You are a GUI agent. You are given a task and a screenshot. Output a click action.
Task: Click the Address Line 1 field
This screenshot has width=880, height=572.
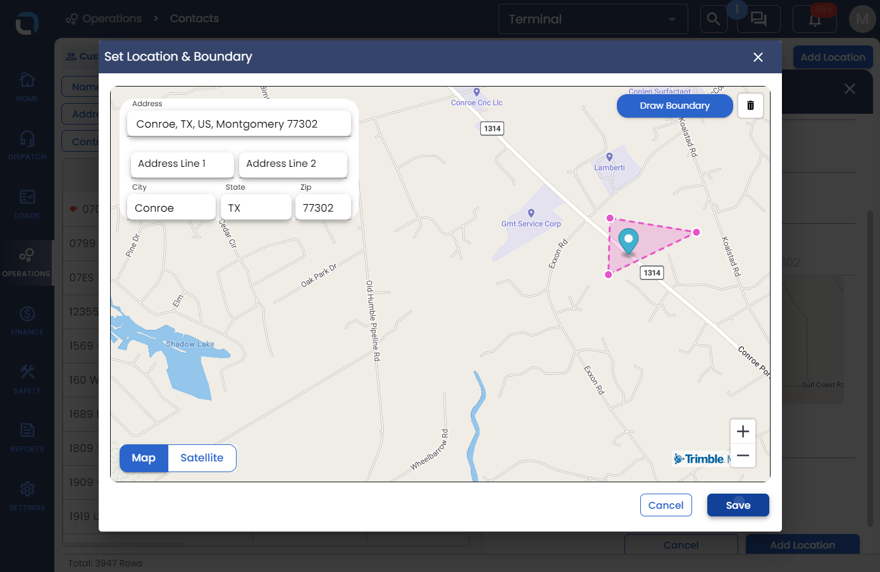(182, 164)
